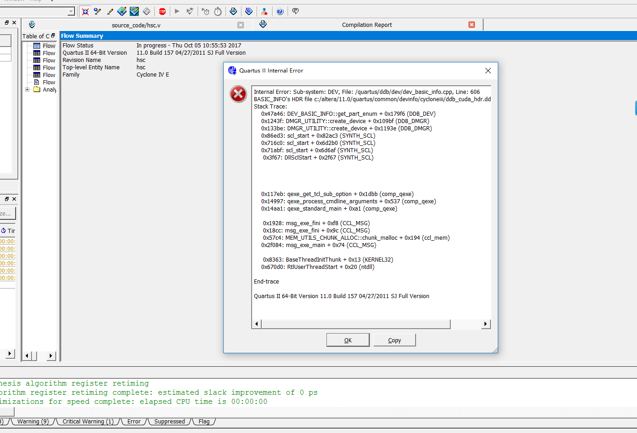
Task: Click the teal chip-with-pencil toolbar icon
Action: coord(134,11)
